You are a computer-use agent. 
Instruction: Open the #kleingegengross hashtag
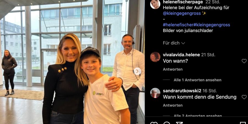pyautogui.click(x=212, y=25)
